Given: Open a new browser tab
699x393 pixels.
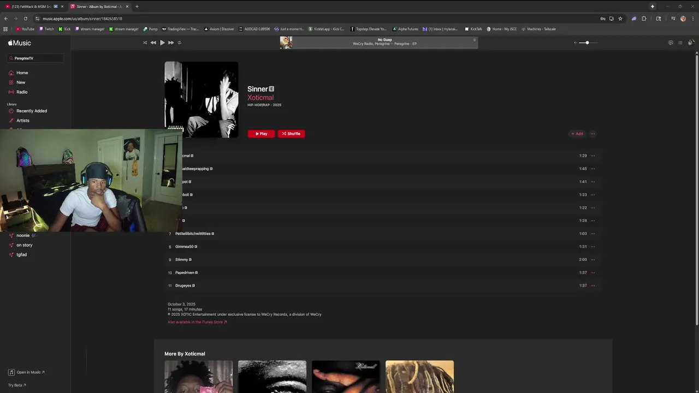Looking at the screenshot, I should point(137,7).
